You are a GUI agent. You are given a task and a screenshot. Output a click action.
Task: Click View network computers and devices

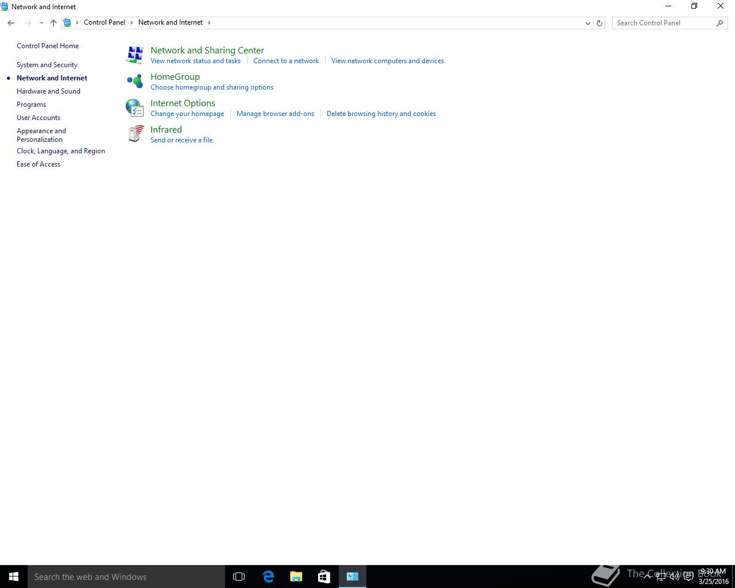click(388, 61)
